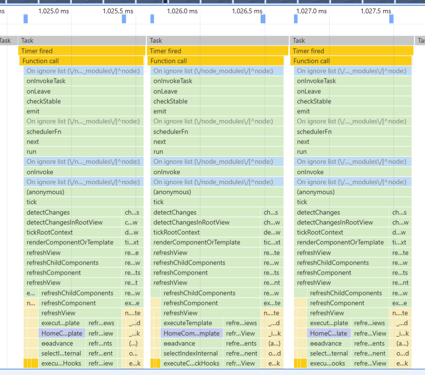The image size is (425, 375).
Task: Click the 1,025.5 ms ruler label
Action: coord(118,11)
